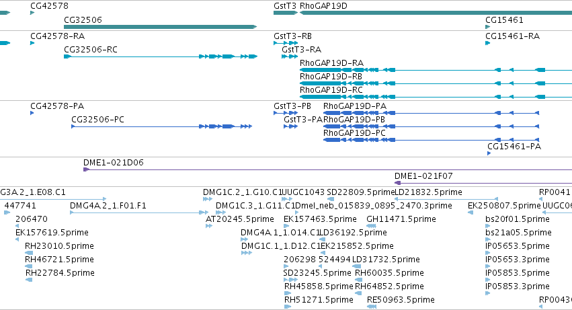
Task: Click the DMG1C.1_1.D12.C1 EST label
Action: 281,247
